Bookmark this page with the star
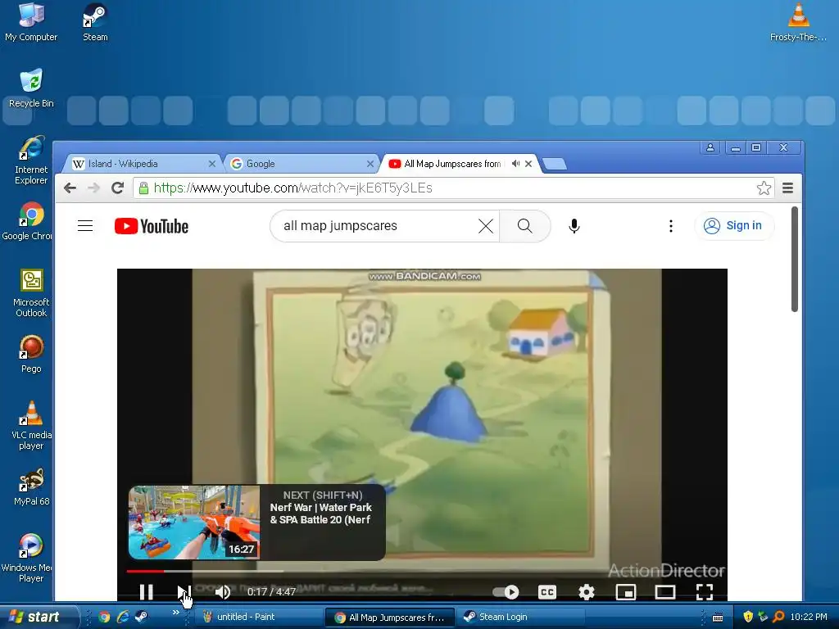Viewport: 839px width, 629px height. pos(764,188)
